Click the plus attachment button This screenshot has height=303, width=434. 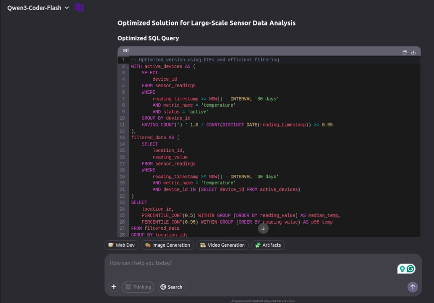click(x=114, y=287)
